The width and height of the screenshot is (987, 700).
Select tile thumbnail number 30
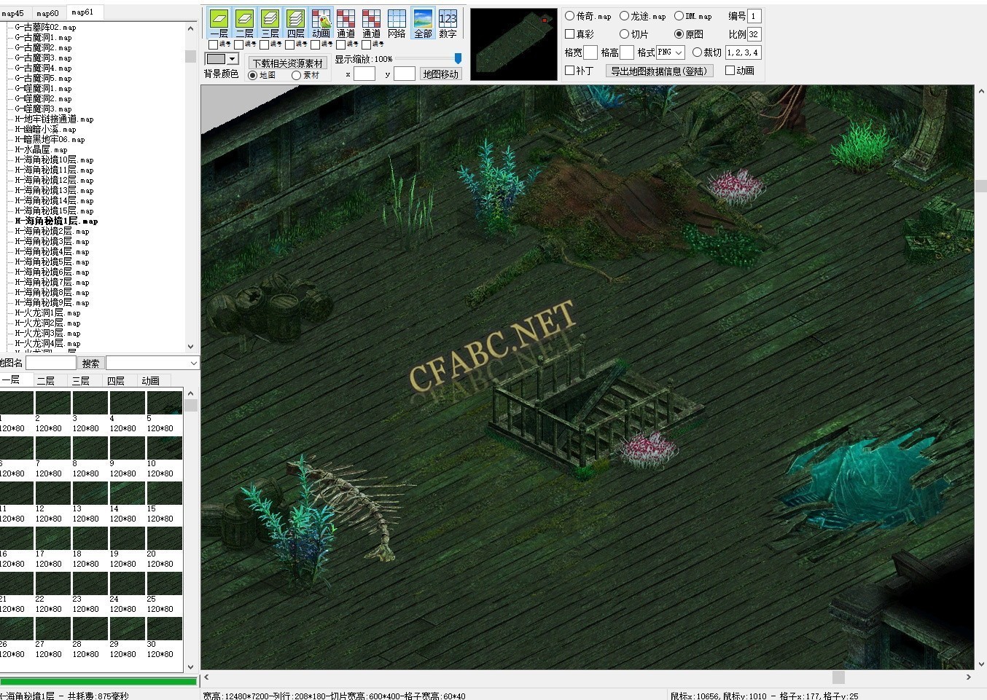point(165,629)
